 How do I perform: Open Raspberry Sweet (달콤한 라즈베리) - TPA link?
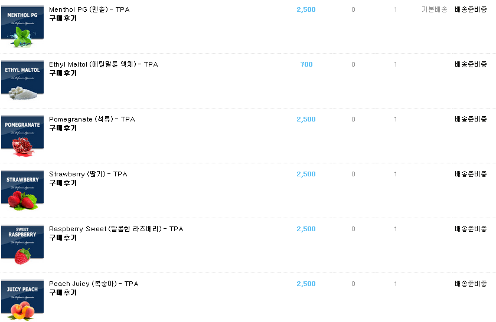tap(116, 229)
